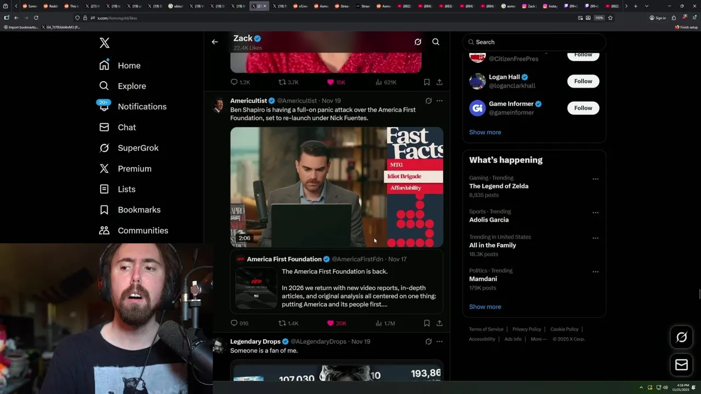Viewport: 701px width, 394px height.
Task: Open more options for All in the Family
Action: [x=595, y=238]
